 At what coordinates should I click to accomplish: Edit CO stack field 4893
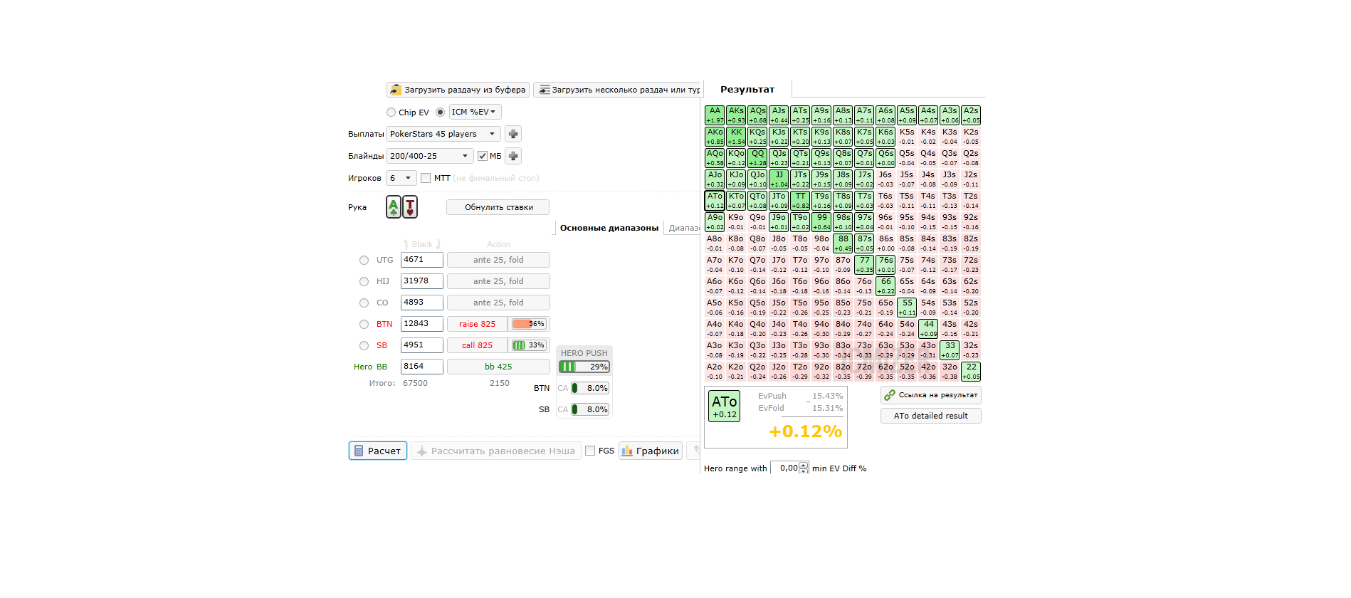coord(422,303)
